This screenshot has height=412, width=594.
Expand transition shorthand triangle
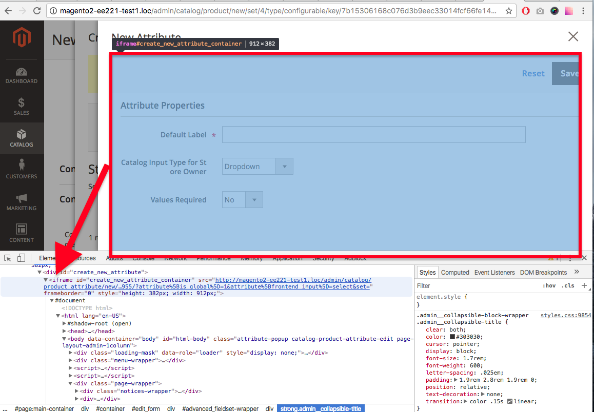[x=465, y=401]
